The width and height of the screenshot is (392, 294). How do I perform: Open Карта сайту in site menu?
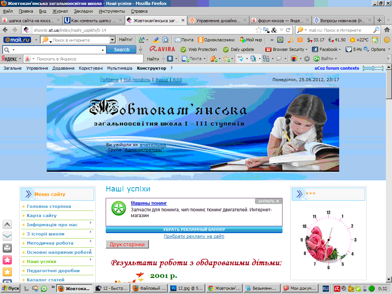click(x=41, y=216)
